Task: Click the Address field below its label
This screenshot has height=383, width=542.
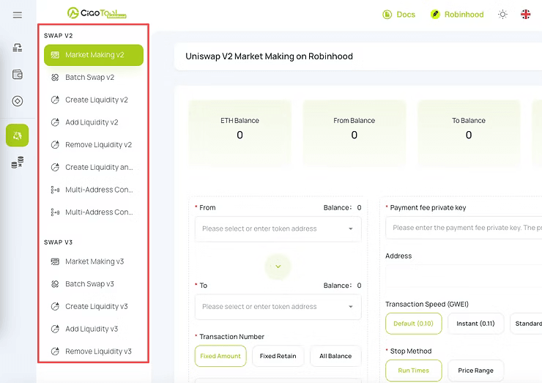Action: point(464,276)
